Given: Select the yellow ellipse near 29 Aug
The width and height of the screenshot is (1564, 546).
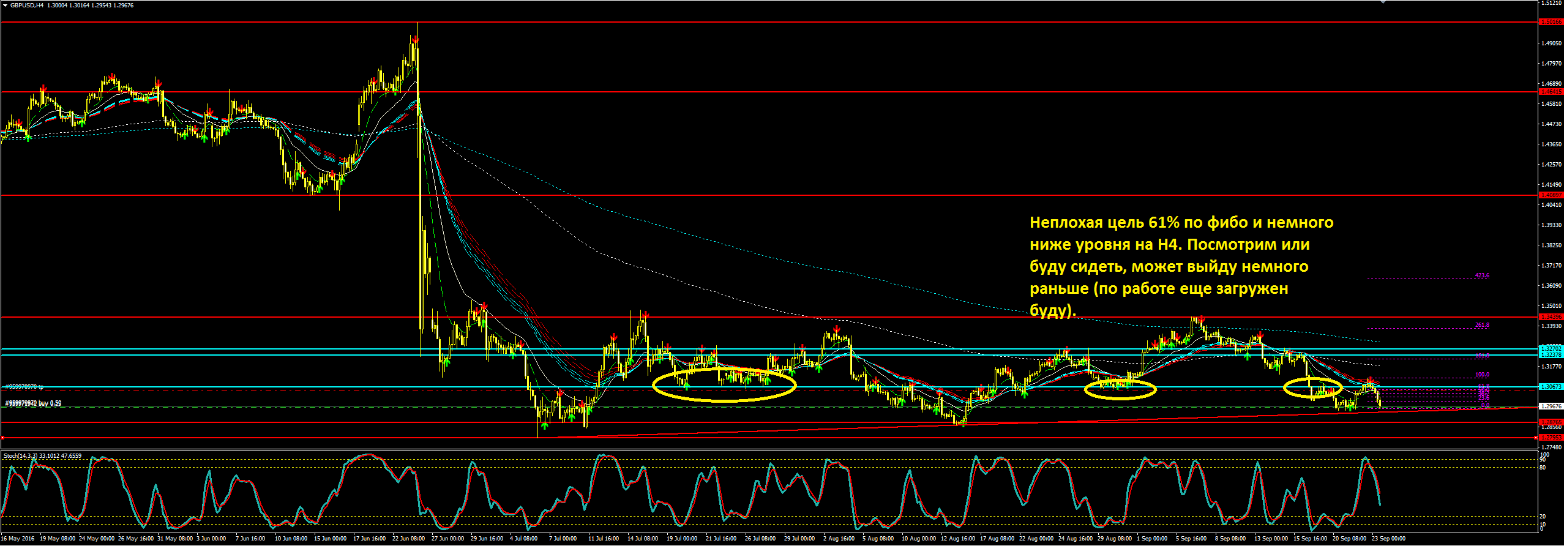Looking at the screenshot, I should 1120,389.
